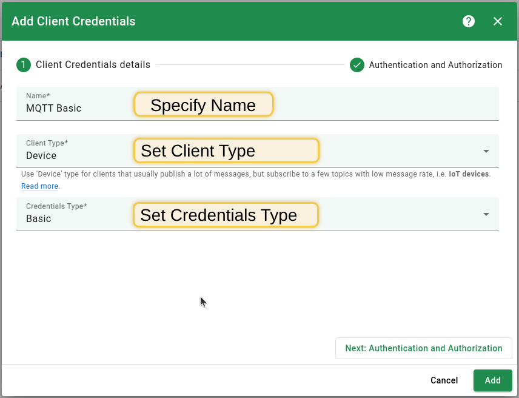
Task: Click the Set Client Type highlighted area
Action: [226, 150]
